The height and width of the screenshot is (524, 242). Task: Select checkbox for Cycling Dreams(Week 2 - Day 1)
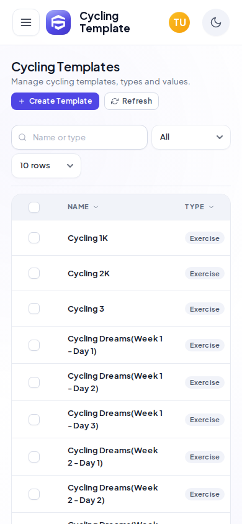[34, 457]
